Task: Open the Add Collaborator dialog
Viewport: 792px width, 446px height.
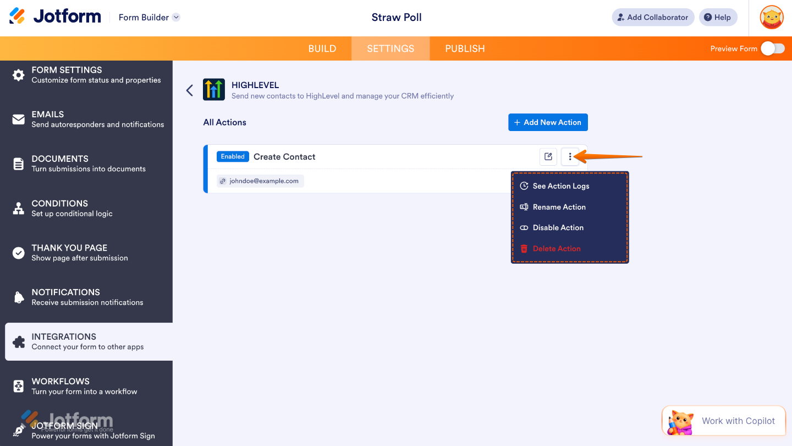Action: [x=653, y=17]
